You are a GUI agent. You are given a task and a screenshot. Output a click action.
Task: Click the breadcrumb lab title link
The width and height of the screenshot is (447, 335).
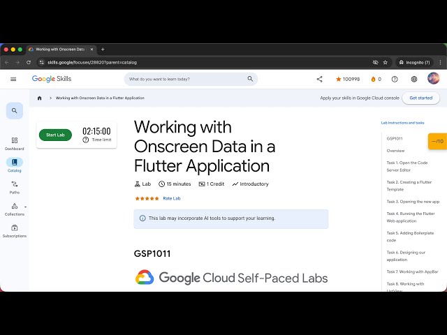tap(100, 98)
